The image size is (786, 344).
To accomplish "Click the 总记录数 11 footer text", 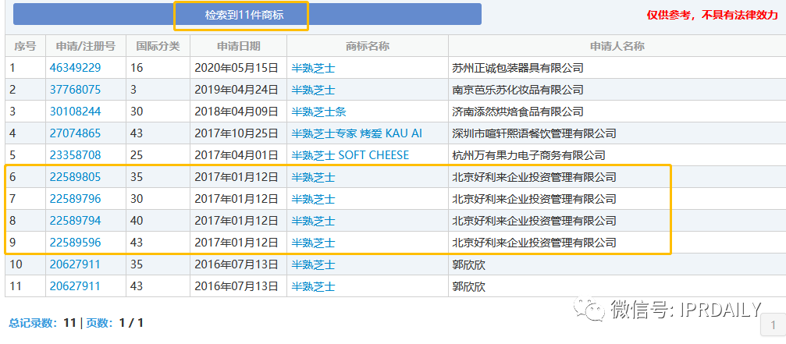I will [43, 323].
